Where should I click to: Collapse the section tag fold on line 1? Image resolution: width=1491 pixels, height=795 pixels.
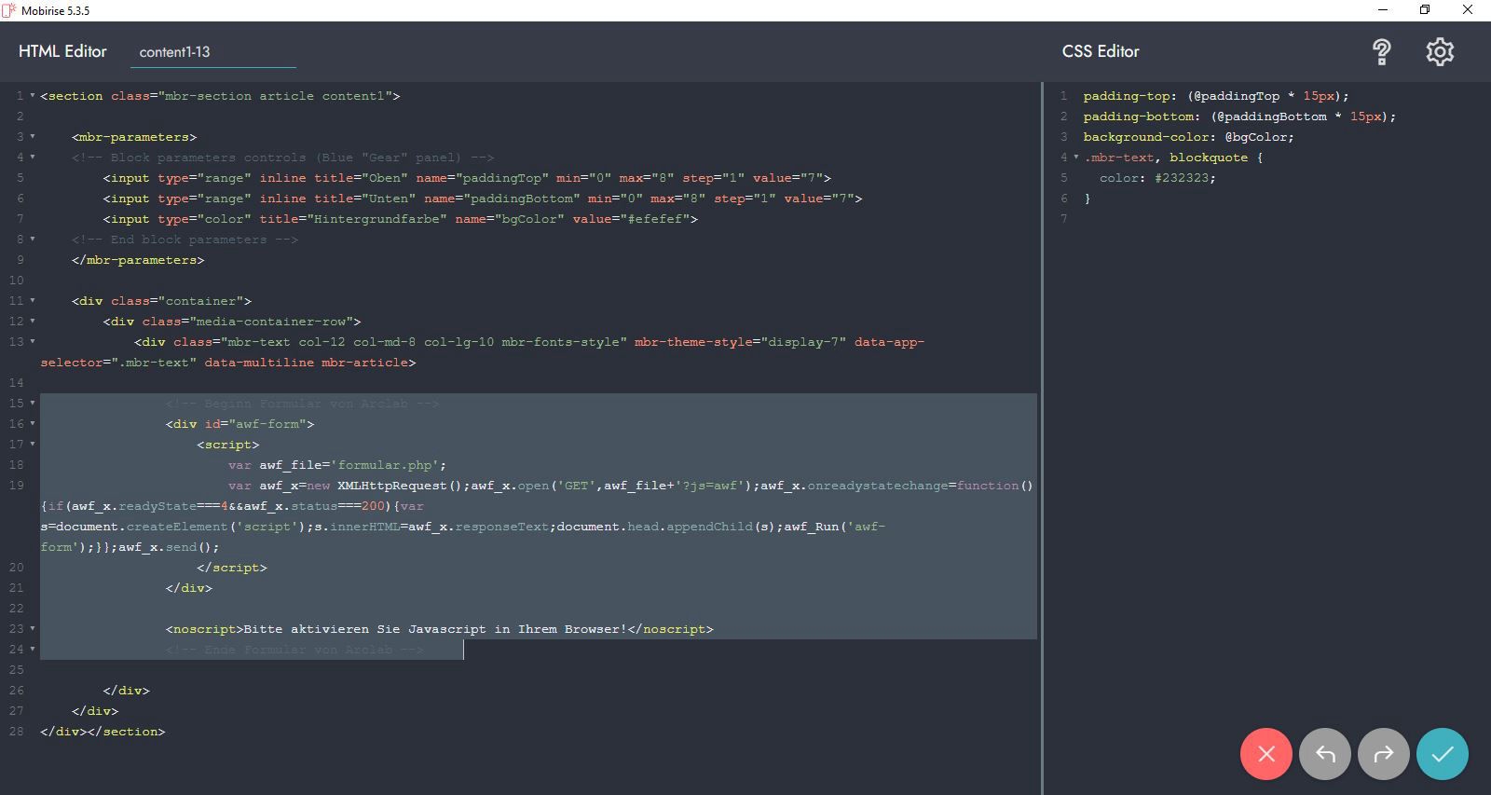coord(33,96)
